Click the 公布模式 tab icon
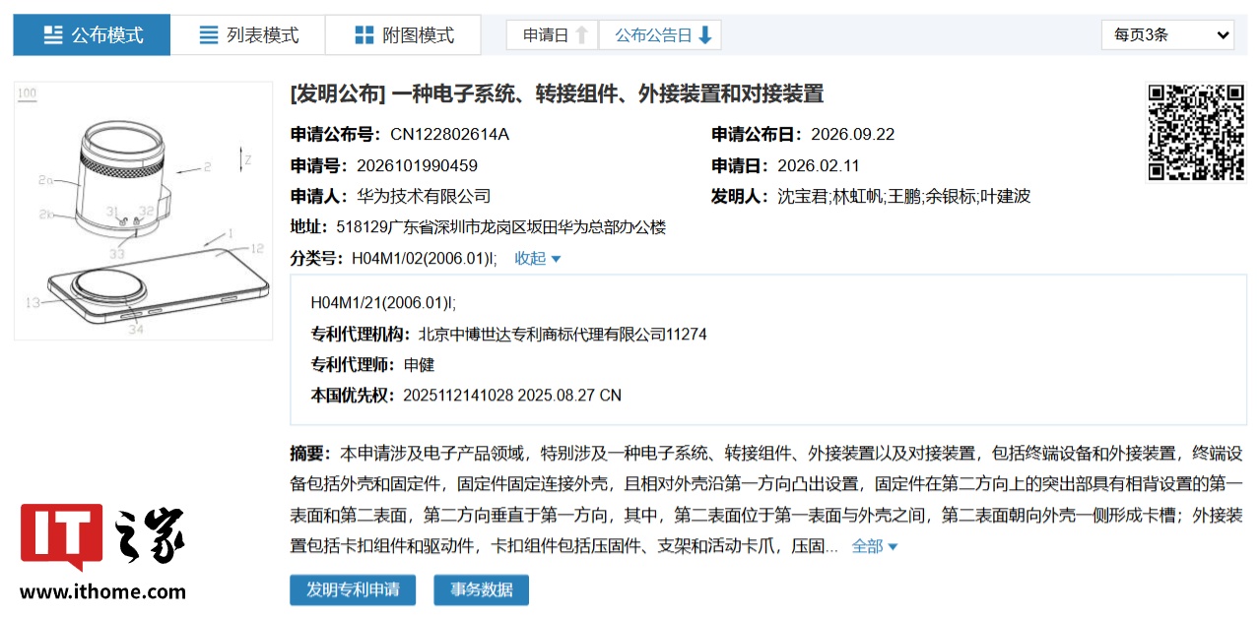Image resolution: width=1259 pixels, height=617 pixels. pyautogui.click(x=53, y=35)
